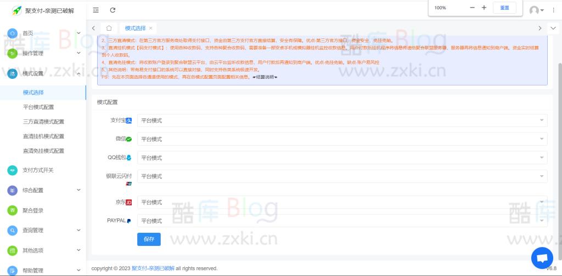The image size is (562, 276).
Task: Open the 银联云闪付 mode dropdown
Action: (342, 176)
